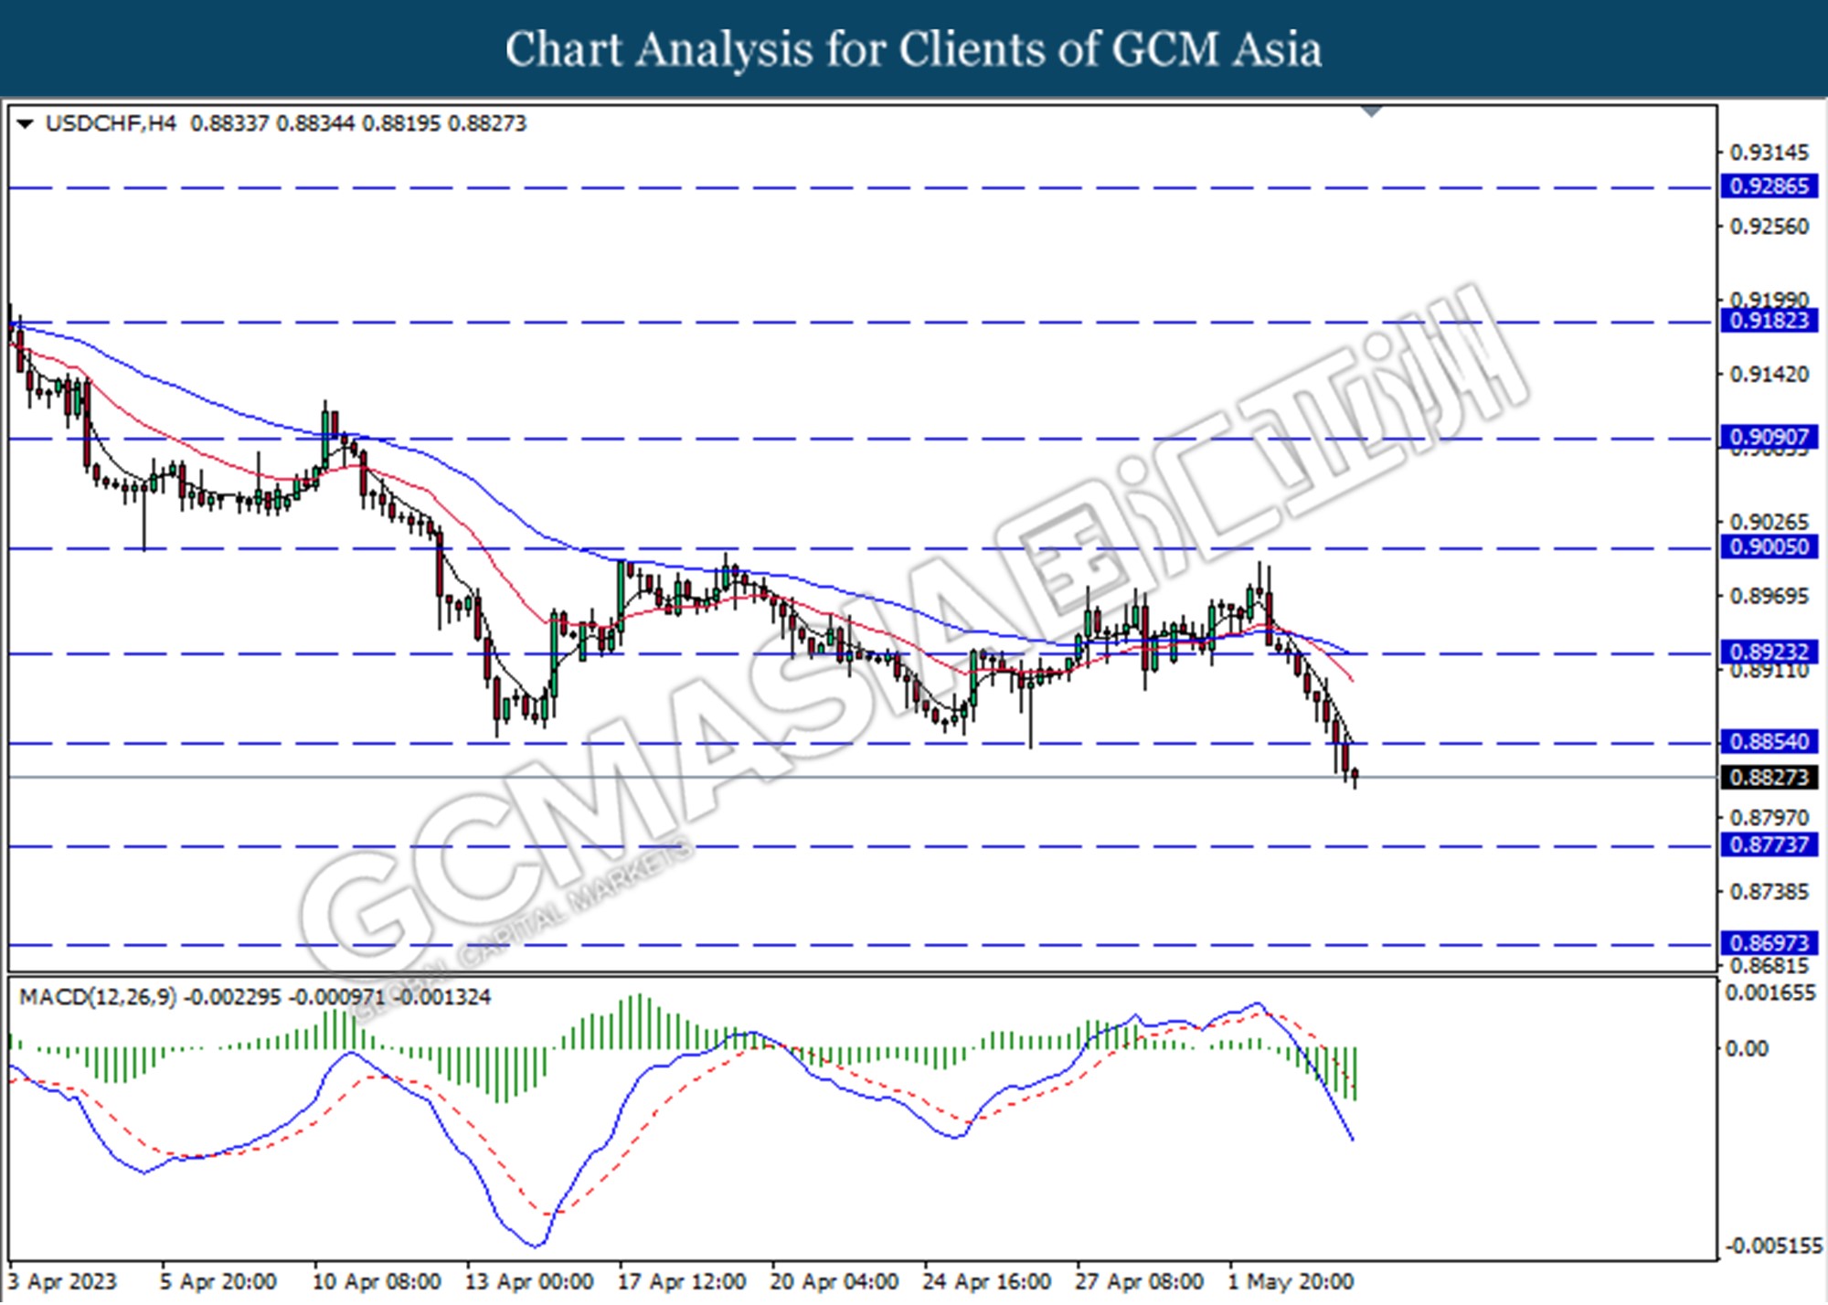Click the 13 Apr 00:00 time label
Screen dimensions: 1828x1305
[529, 1282]
